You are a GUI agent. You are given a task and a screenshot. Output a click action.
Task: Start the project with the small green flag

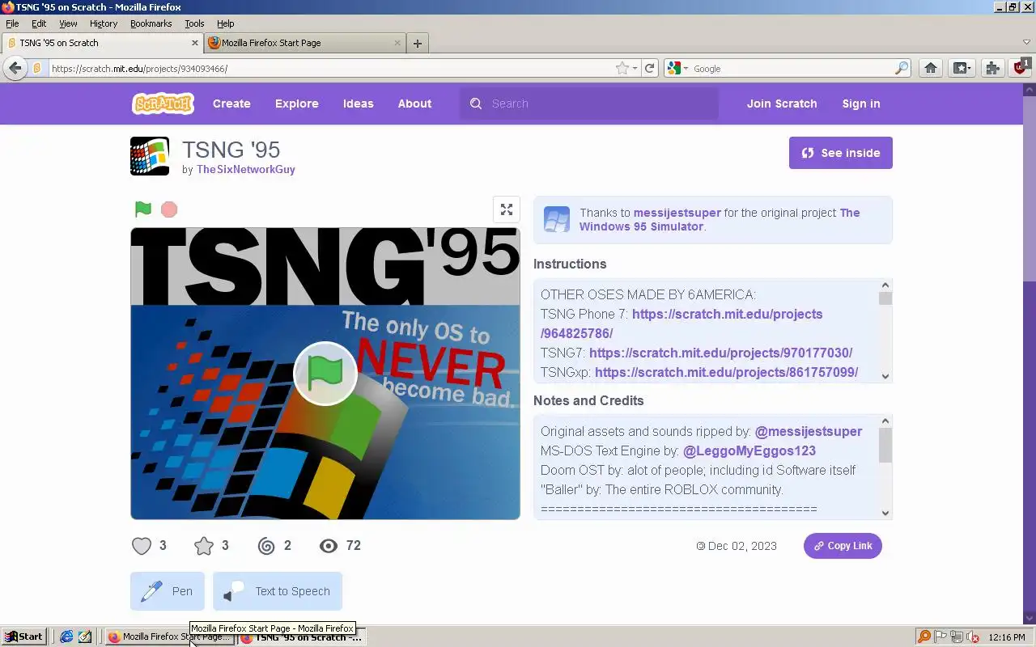(x=143, y=209)
